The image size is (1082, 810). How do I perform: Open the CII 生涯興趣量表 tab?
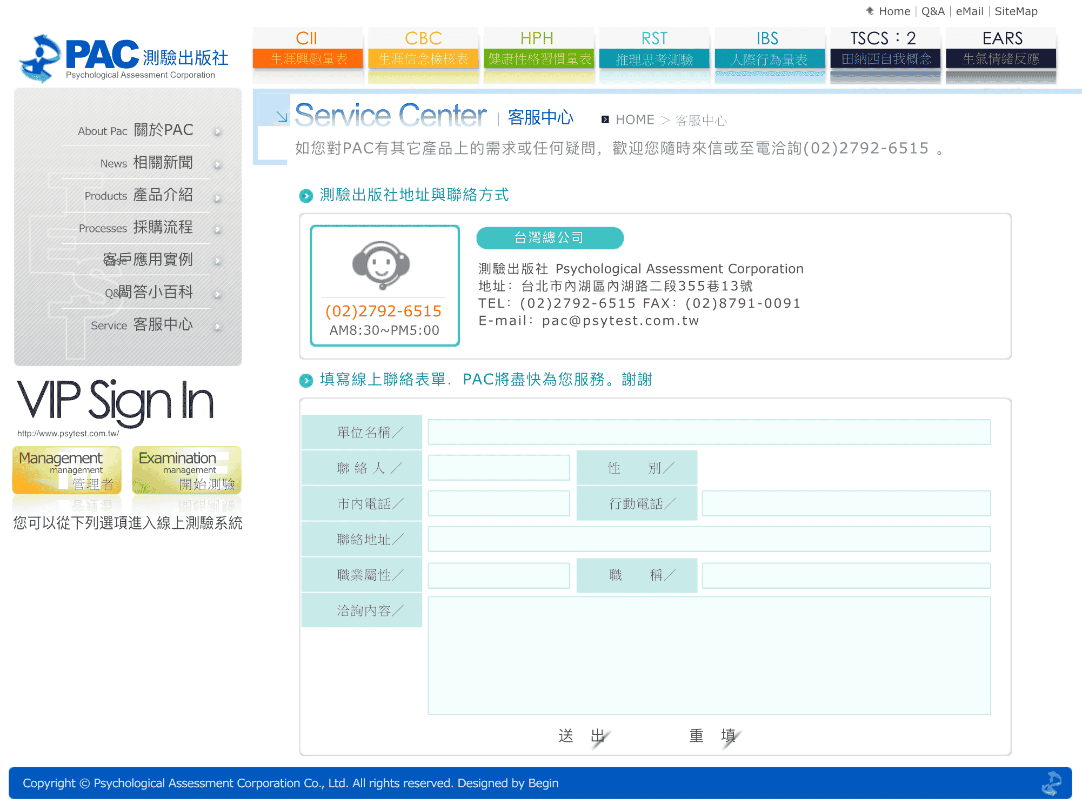pyautogui.click(x=308, y=49)
